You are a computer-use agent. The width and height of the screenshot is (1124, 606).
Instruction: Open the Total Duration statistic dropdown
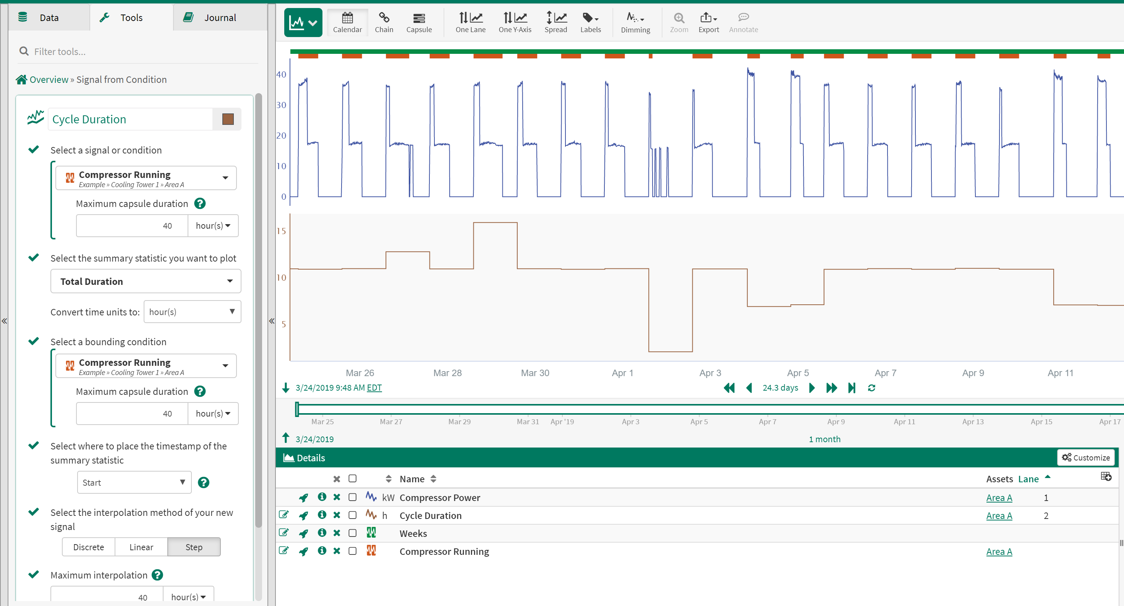[x=146, y=281]
